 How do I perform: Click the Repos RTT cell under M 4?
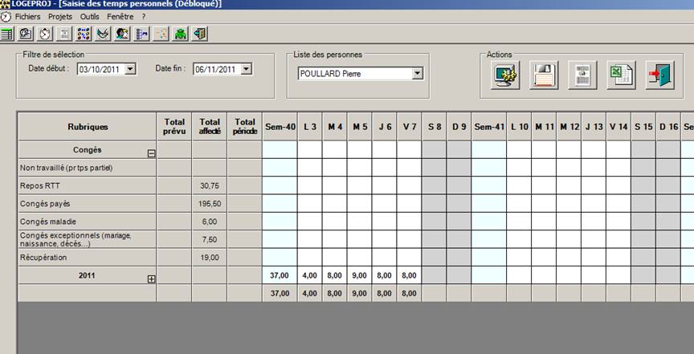[x=335, y=185]
